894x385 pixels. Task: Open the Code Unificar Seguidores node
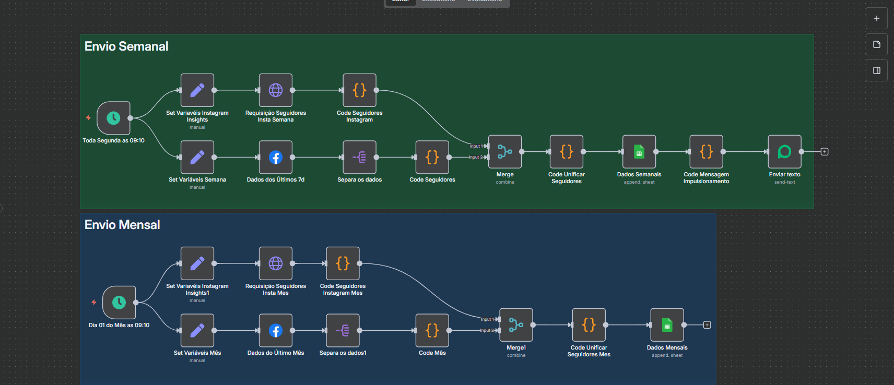tap(566, 152)
